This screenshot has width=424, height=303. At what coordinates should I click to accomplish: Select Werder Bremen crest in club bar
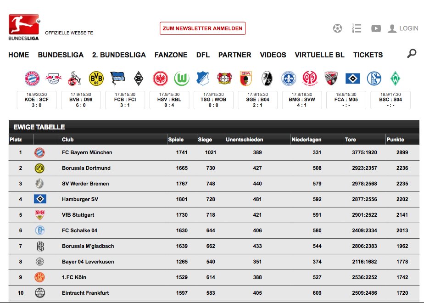coord(395,79)
